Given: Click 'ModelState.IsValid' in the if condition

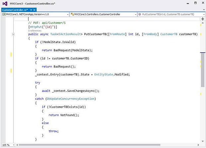Looking at the screenshot, I should tap(58, 42).
